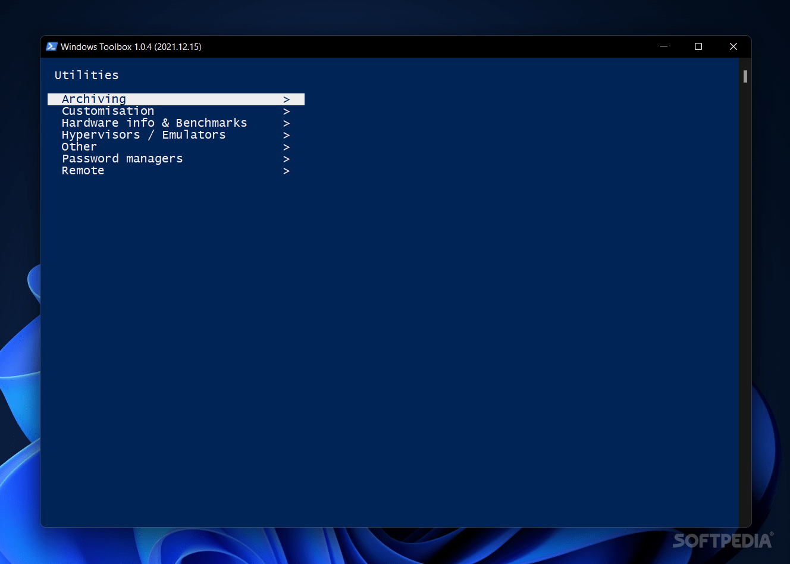Click the Windows Toolbox 1.0.4 window title

[131, 46]
